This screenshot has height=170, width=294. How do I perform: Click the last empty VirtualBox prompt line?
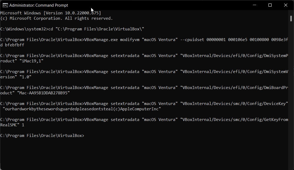(42, 136)
